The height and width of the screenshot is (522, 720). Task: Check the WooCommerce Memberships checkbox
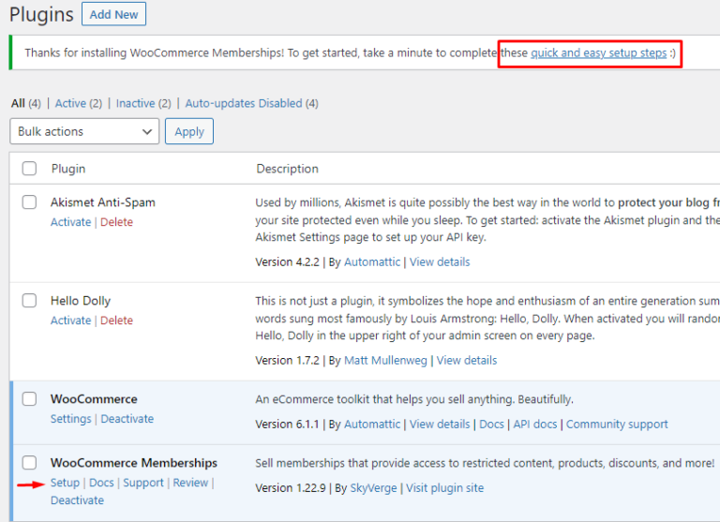click(x=29, y=463)
